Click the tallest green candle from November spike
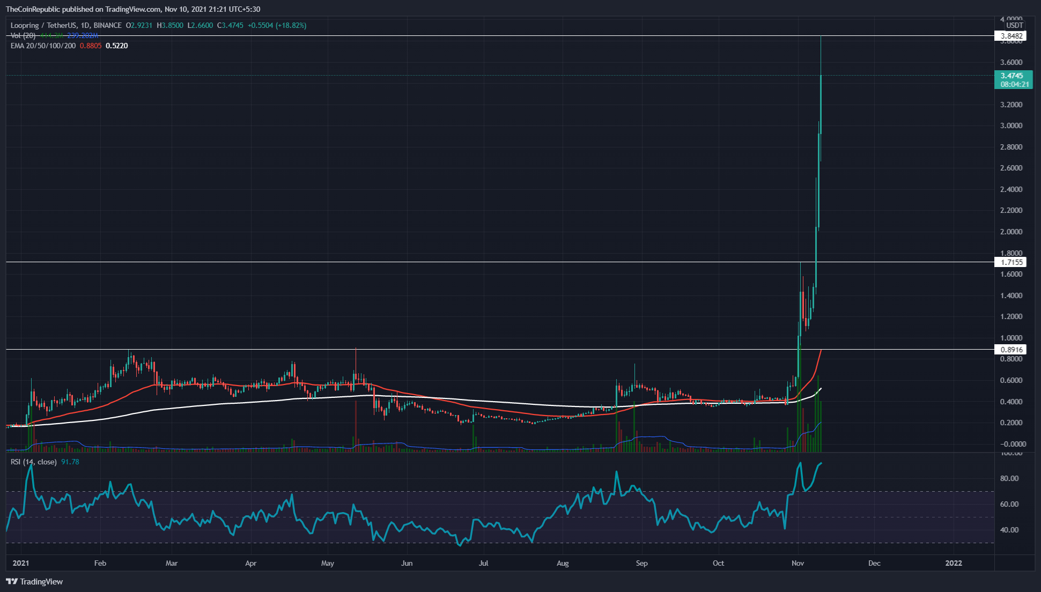This screenshot has height=592, width=1041. coord(821,134)
